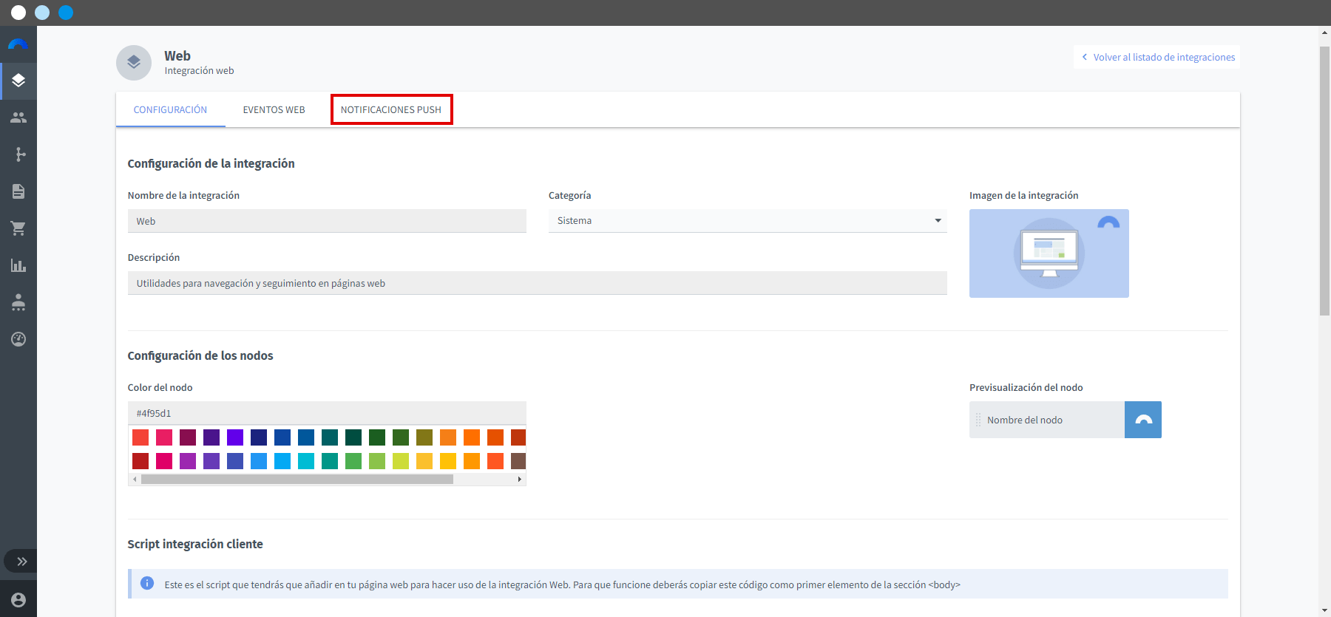Click the page scrollbar down arrow
The height and width of the screenshot is (617, 1331).
(x=1325, y=610)
